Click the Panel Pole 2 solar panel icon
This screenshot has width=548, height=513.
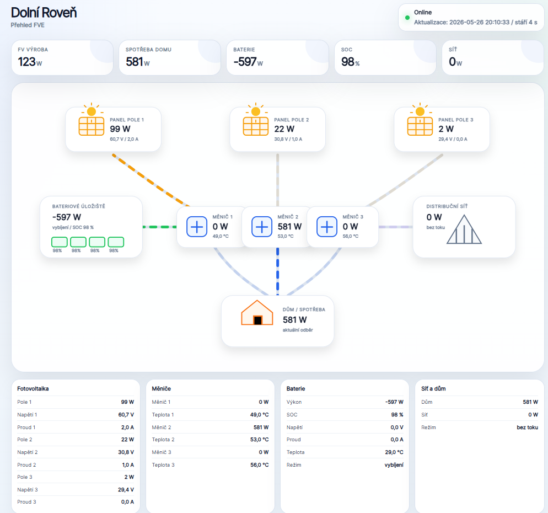point(255,119)
